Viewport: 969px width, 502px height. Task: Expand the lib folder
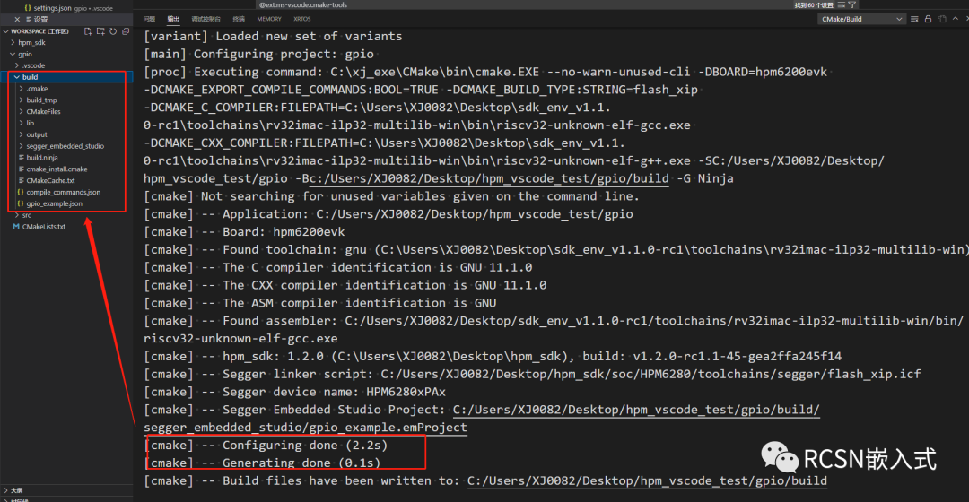tap(31, 123)
